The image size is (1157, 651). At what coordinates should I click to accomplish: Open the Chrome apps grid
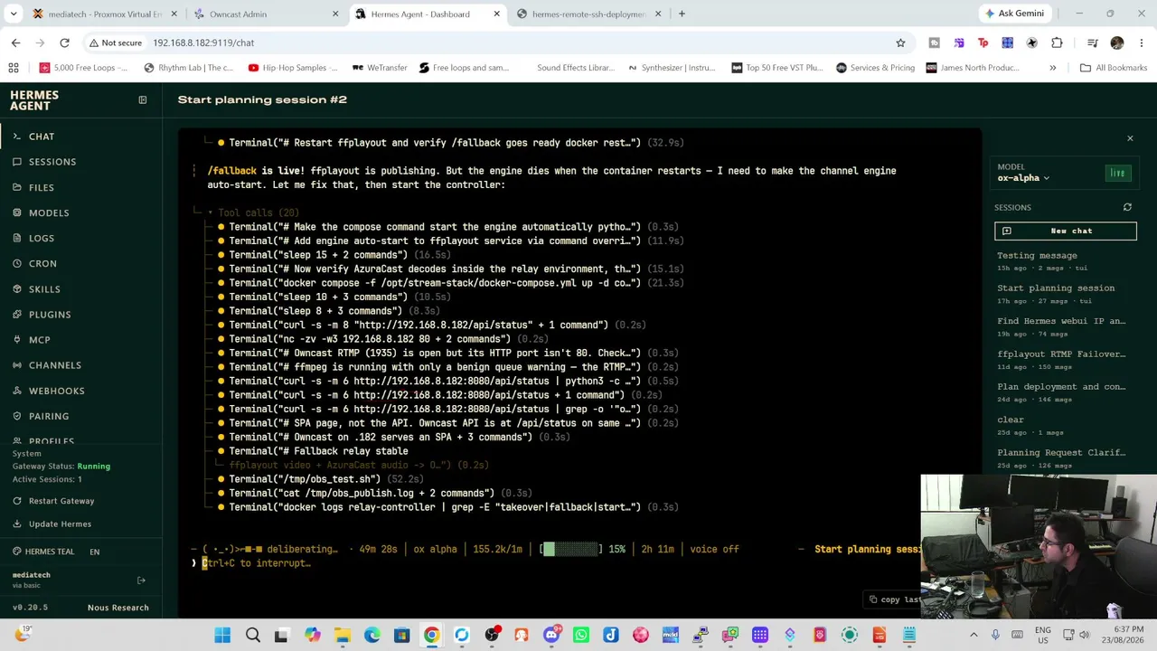point(14,68)
